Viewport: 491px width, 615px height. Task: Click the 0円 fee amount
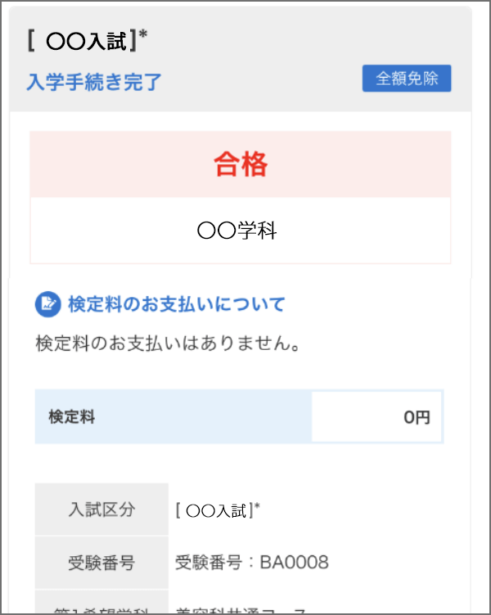(x=416, y=417)
